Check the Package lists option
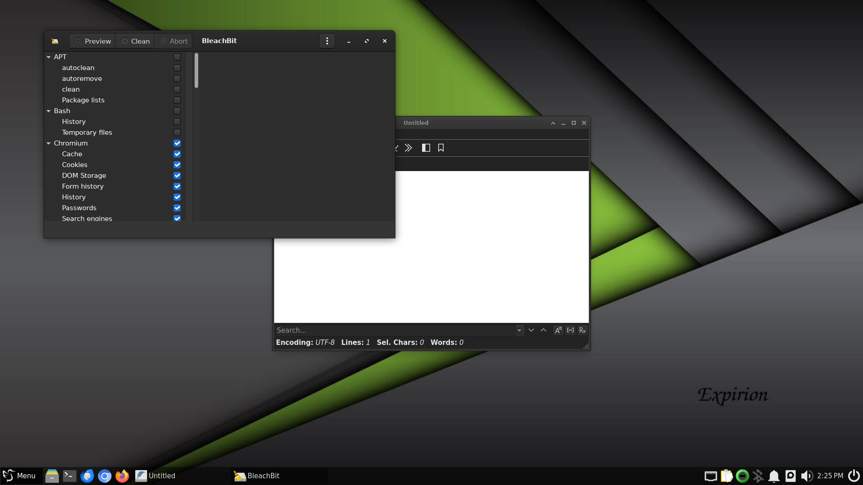This screenshot has height=485, width=863. (x=177, y=100)
